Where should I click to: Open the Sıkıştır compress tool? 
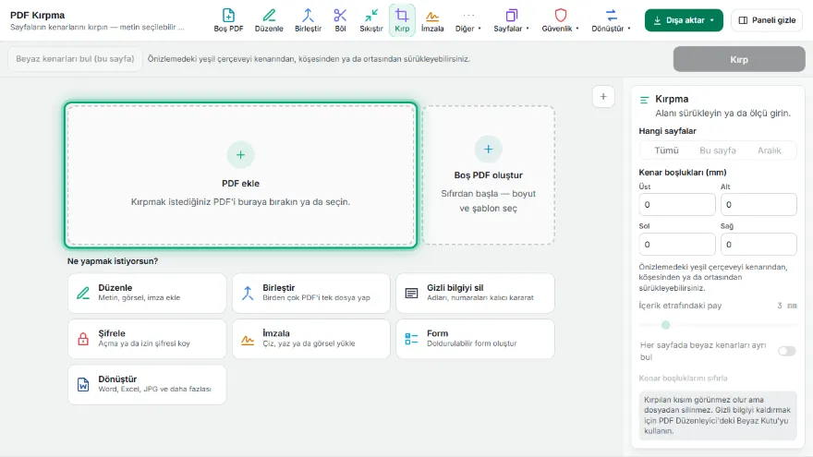tap(371, 20)
